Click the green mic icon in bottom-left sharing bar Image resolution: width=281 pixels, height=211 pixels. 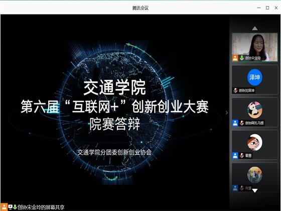pyautogui.click(x=15, y=207)
